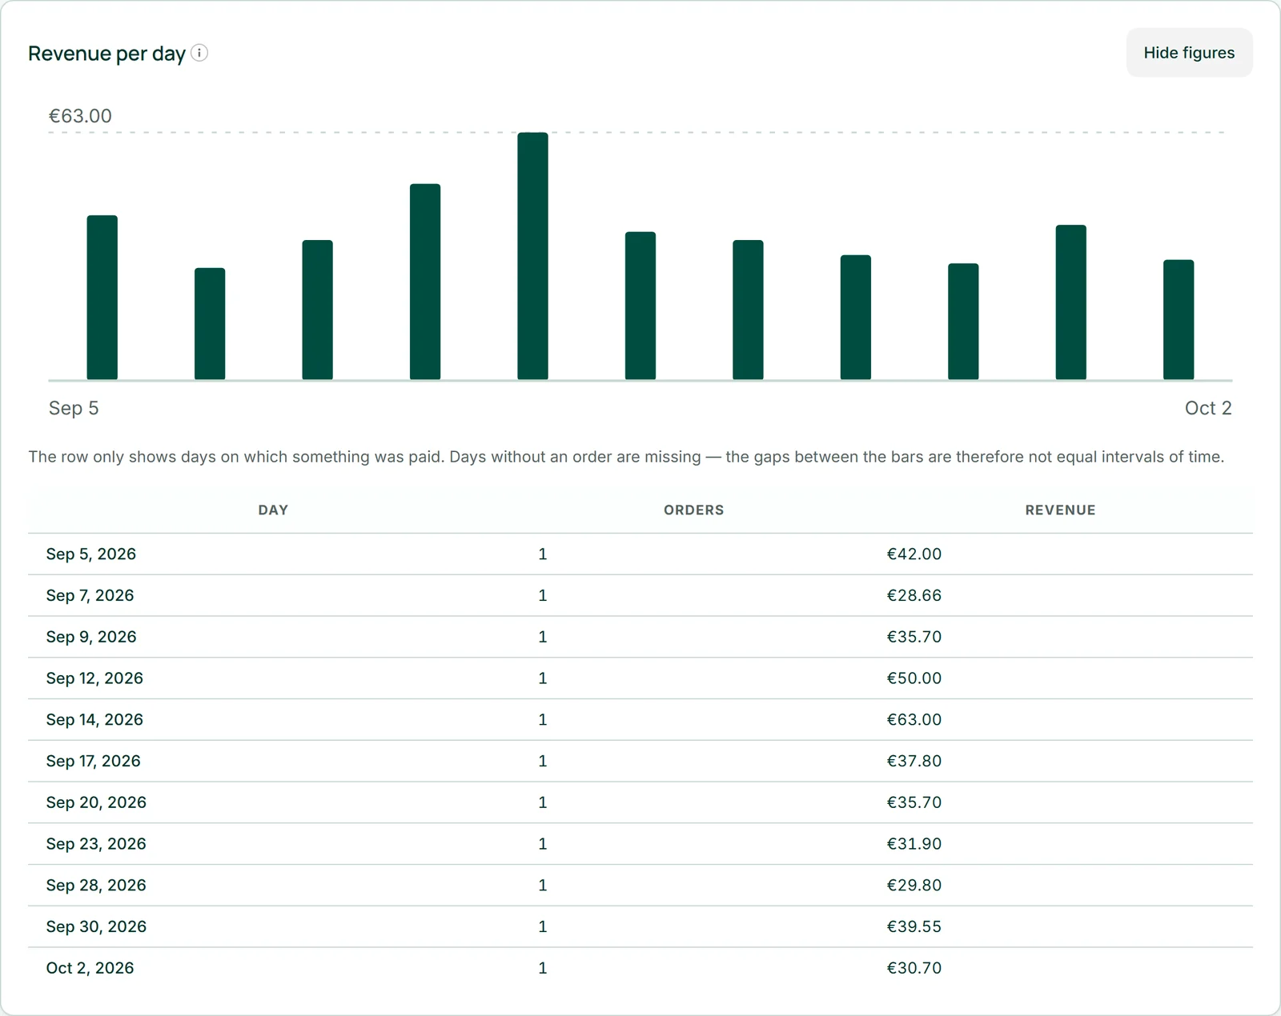
Task: Click the €37.80 revenue value
Action: [914, 761]
